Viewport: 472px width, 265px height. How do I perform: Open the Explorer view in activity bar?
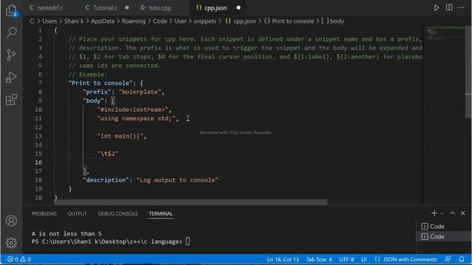tap(12, 11)
